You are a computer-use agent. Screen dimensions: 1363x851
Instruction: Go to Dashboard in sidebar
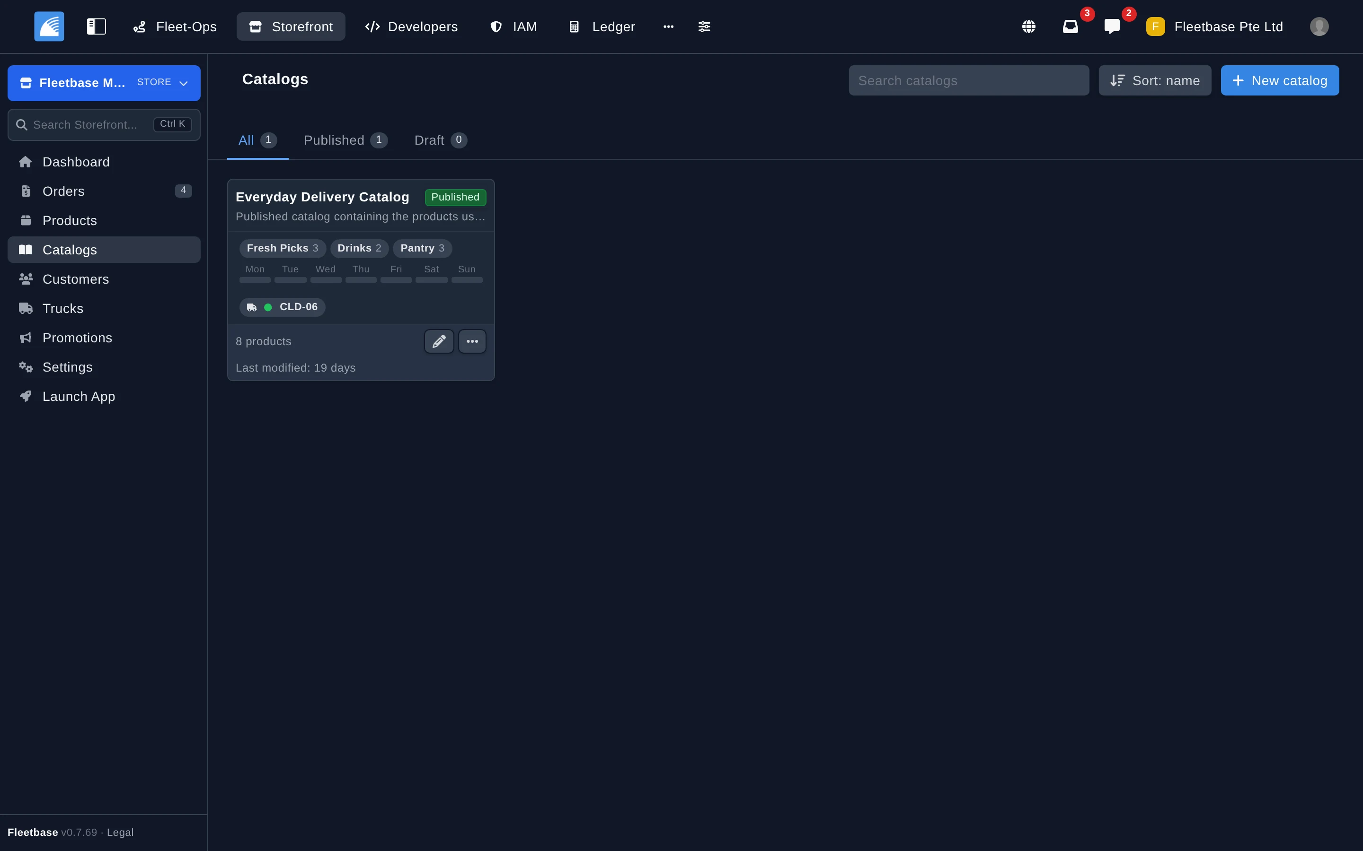point(104,162)
